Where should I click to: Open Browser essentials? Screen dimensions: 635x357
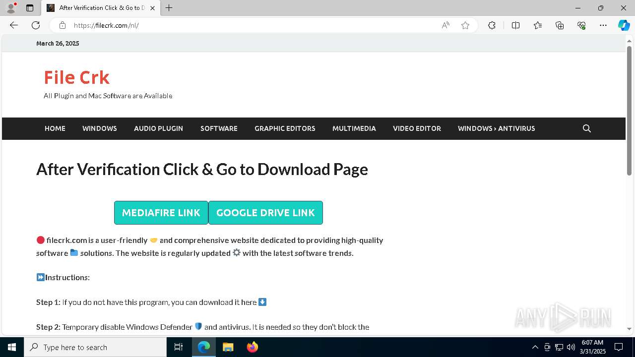[x=581, y=25]
